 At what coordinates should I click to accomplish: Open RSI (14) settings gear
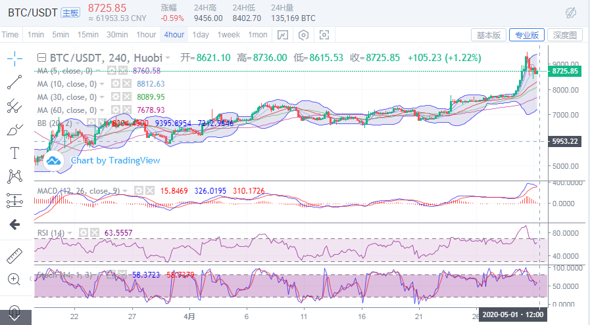pyautogui.click(x=83, y=232)
